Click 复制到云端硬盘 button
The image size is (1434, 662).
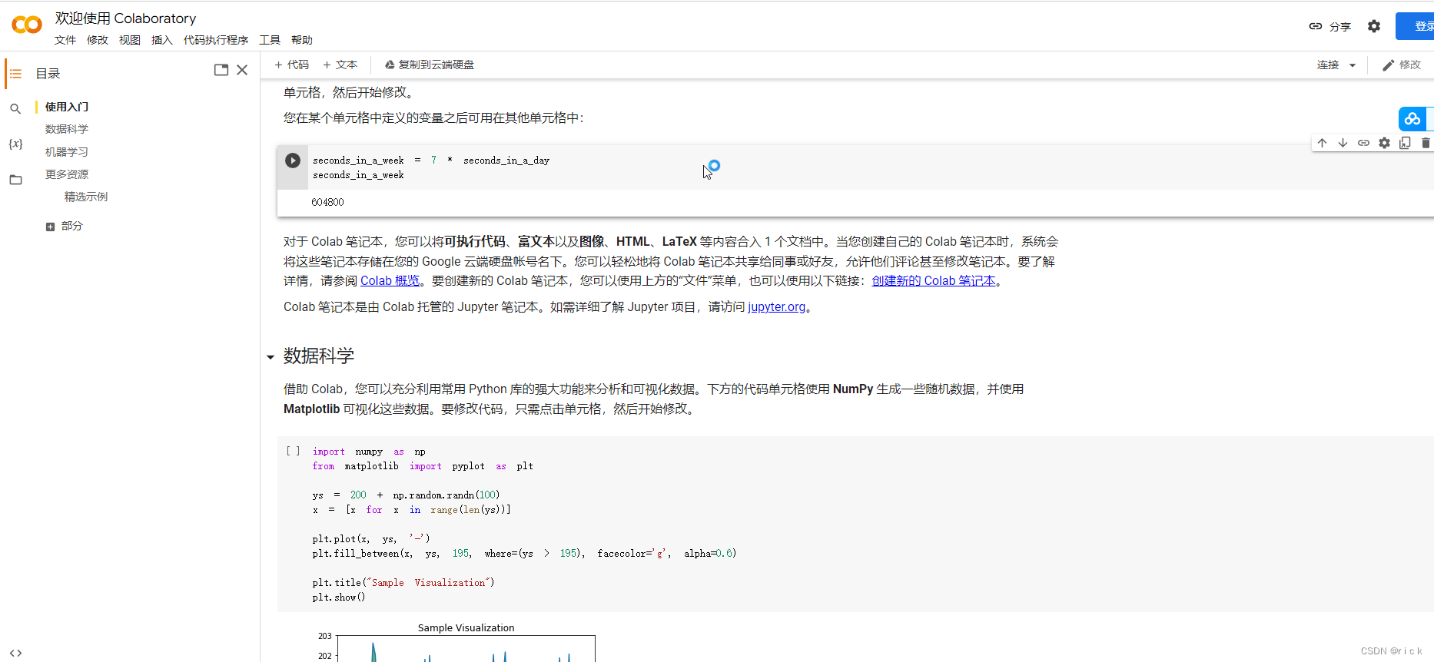click(x=429, y=65)
